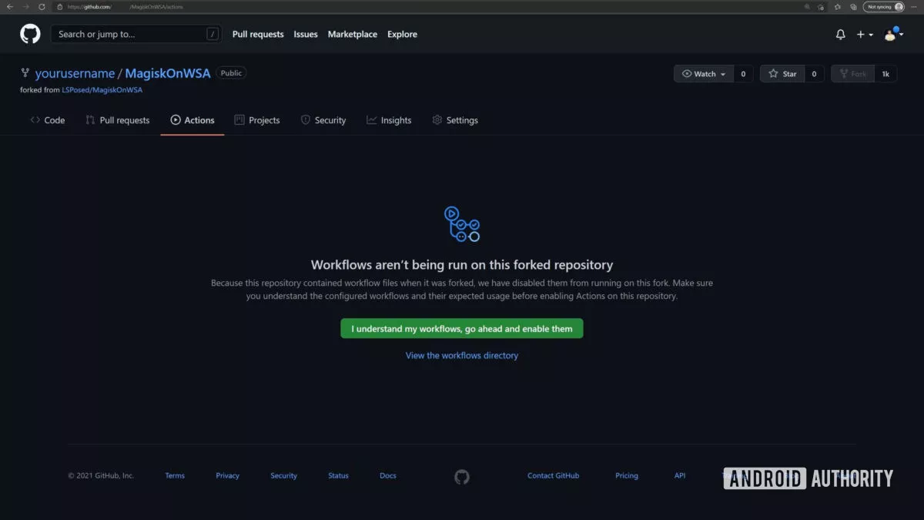
Task: View the watchers count next to Watch
Action: pyautogui.click(x=743, y=74)
